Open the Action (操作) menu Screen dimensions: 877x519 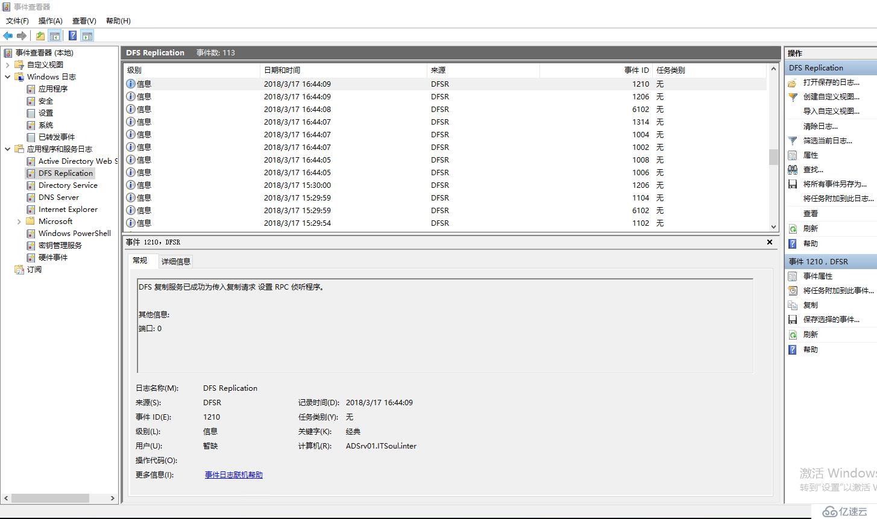51,21
